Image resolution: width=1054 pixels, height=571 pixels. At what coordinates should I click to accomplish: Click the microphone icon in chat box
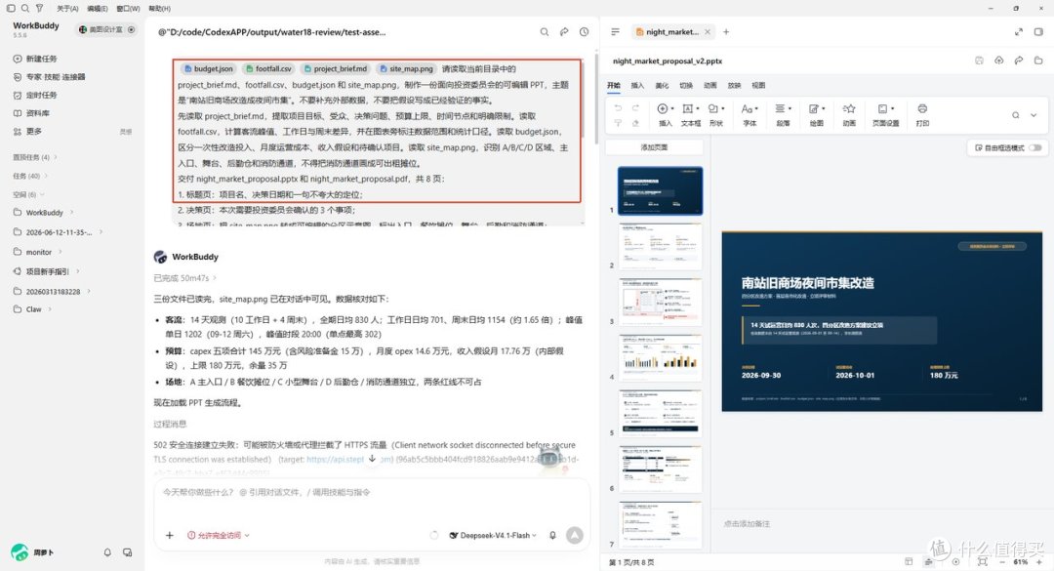pos(552,535)
